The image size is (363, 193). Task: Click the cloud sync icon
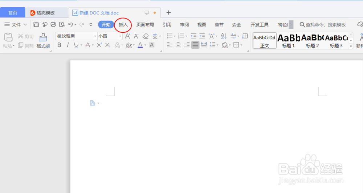click(360, 24)
